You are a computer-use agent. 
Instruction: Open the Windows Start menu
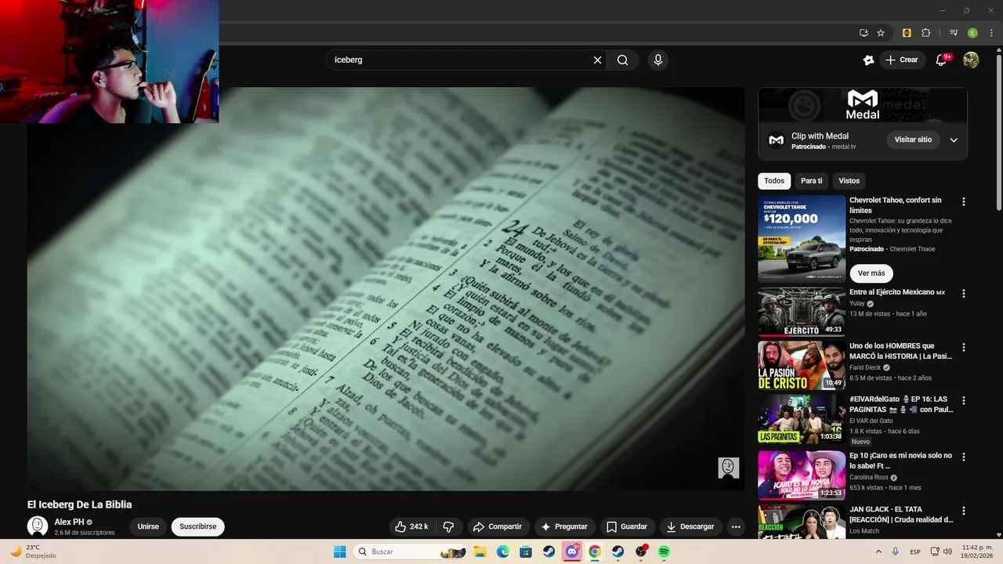(x=339, y=551)
